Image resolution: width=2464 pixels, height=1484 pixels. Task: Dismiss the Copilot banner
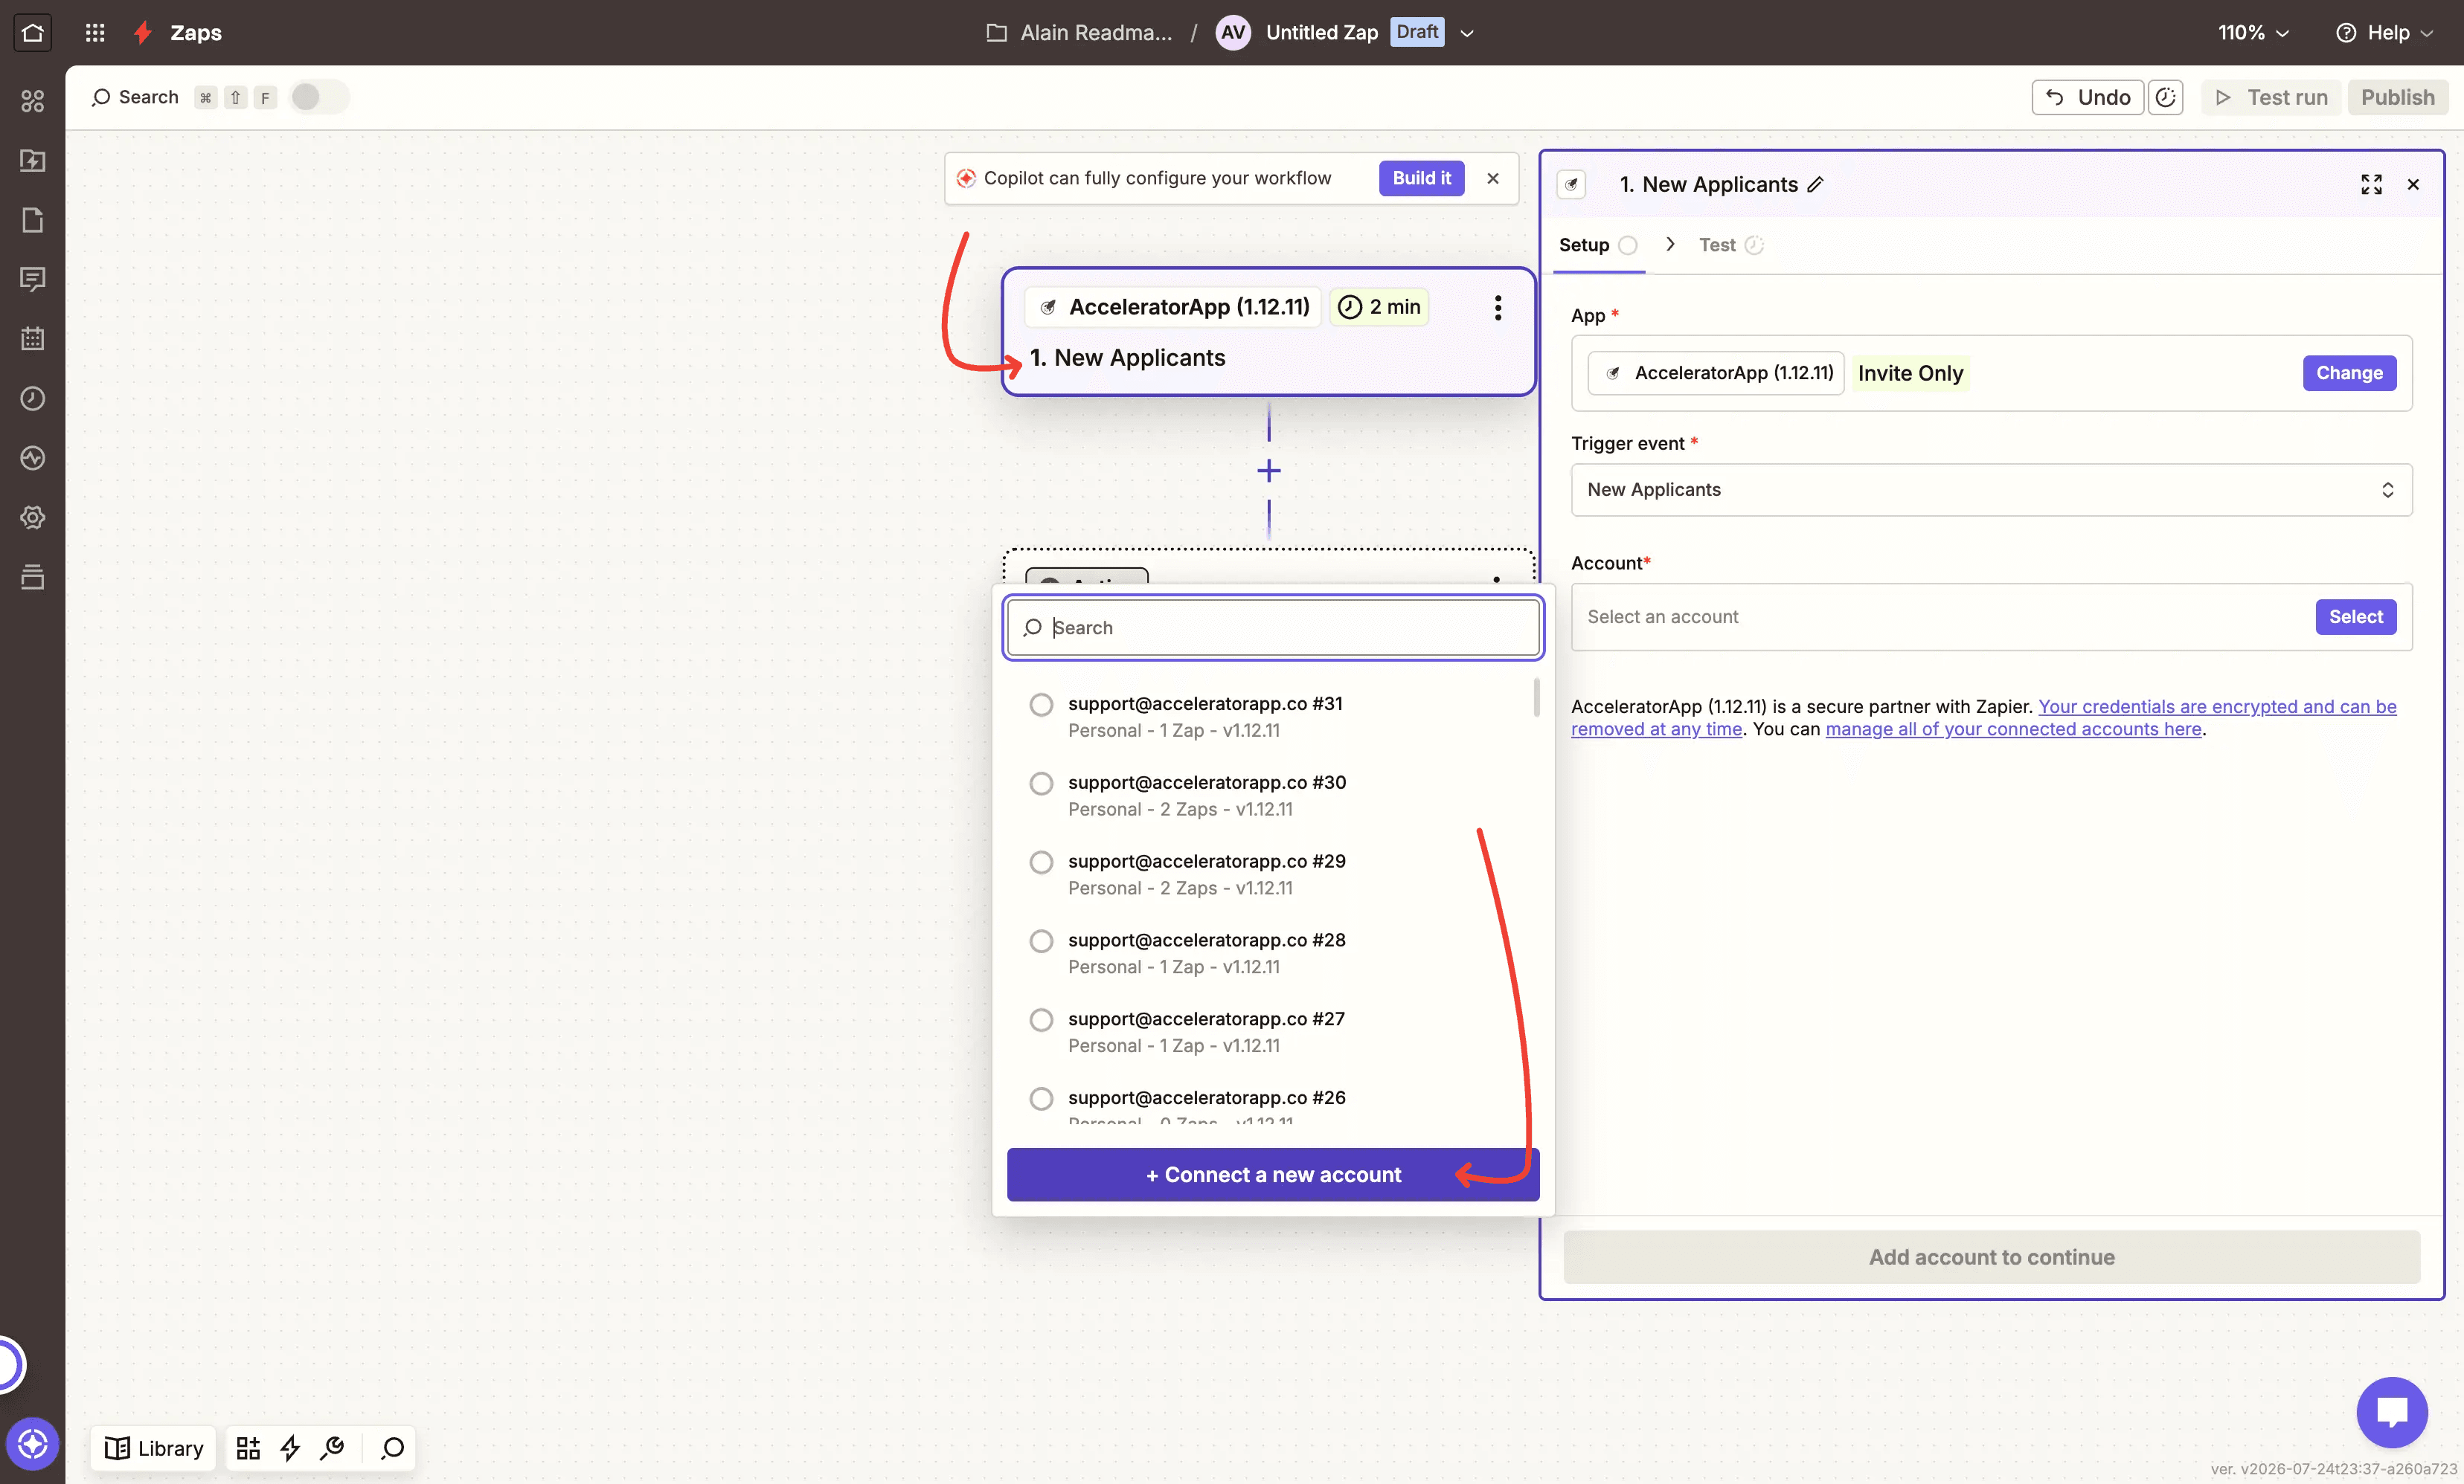click(x=1492, y=178)
